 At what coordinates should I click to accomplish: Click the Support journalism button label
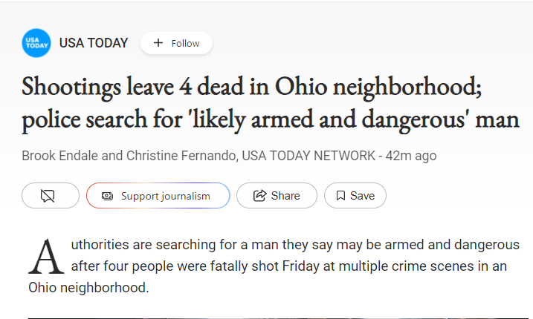165,196
